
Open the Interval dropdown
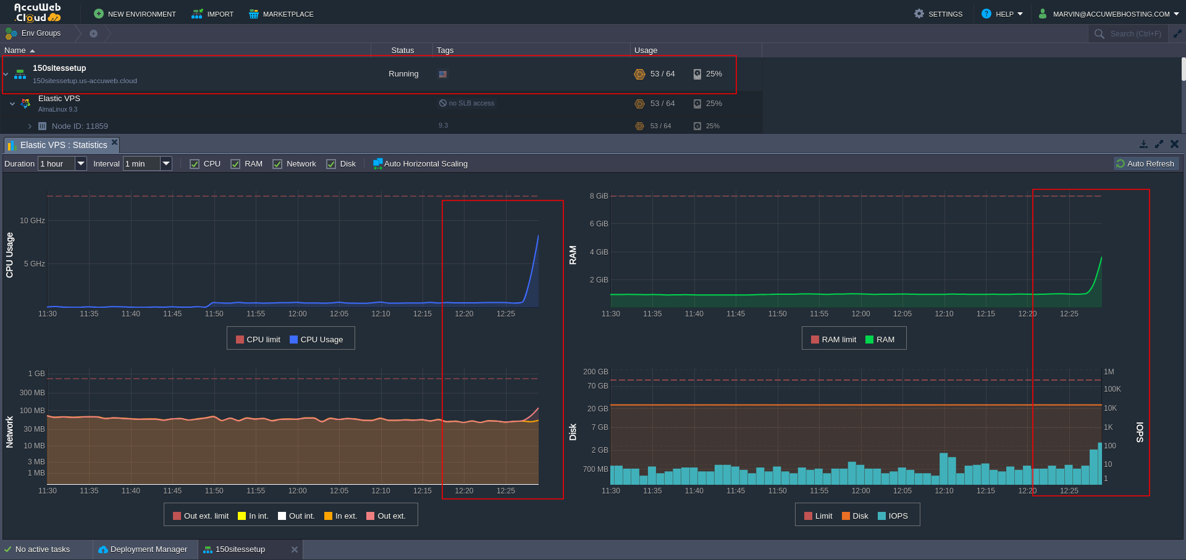tap(166, 163)
